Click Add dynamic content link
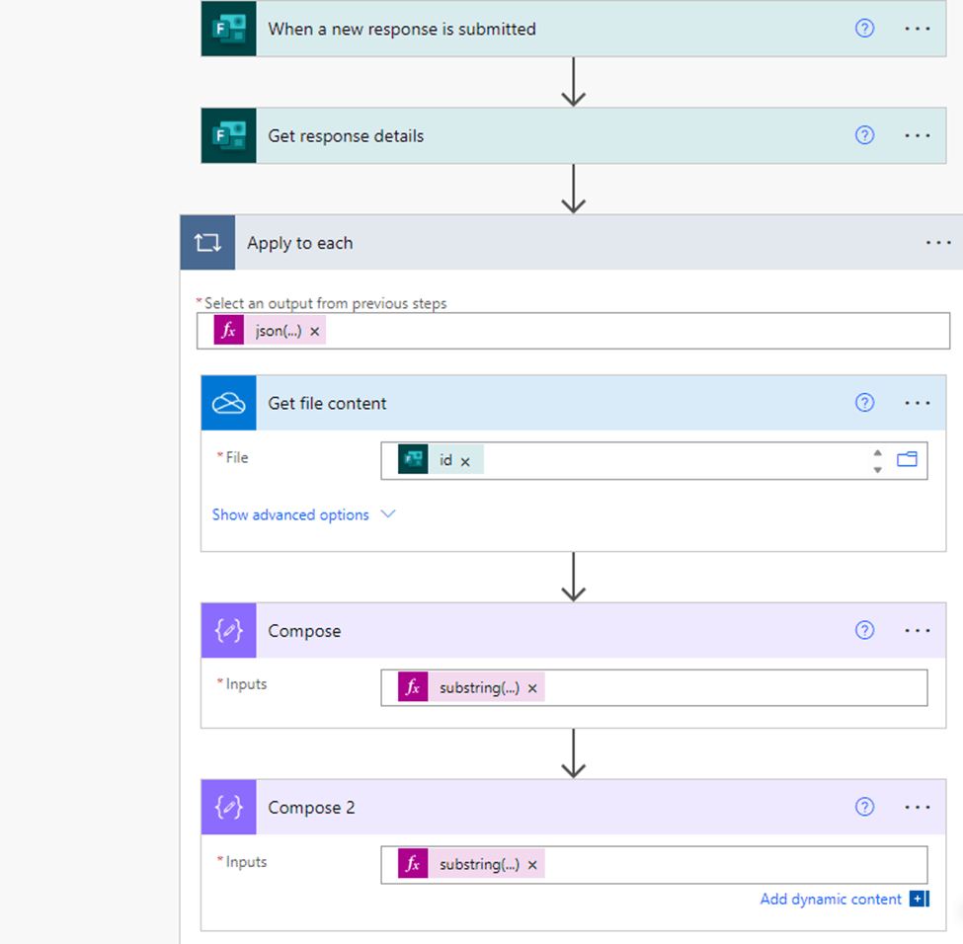The height and width of the screenshot is (944, 963). [x=831, y=900]
